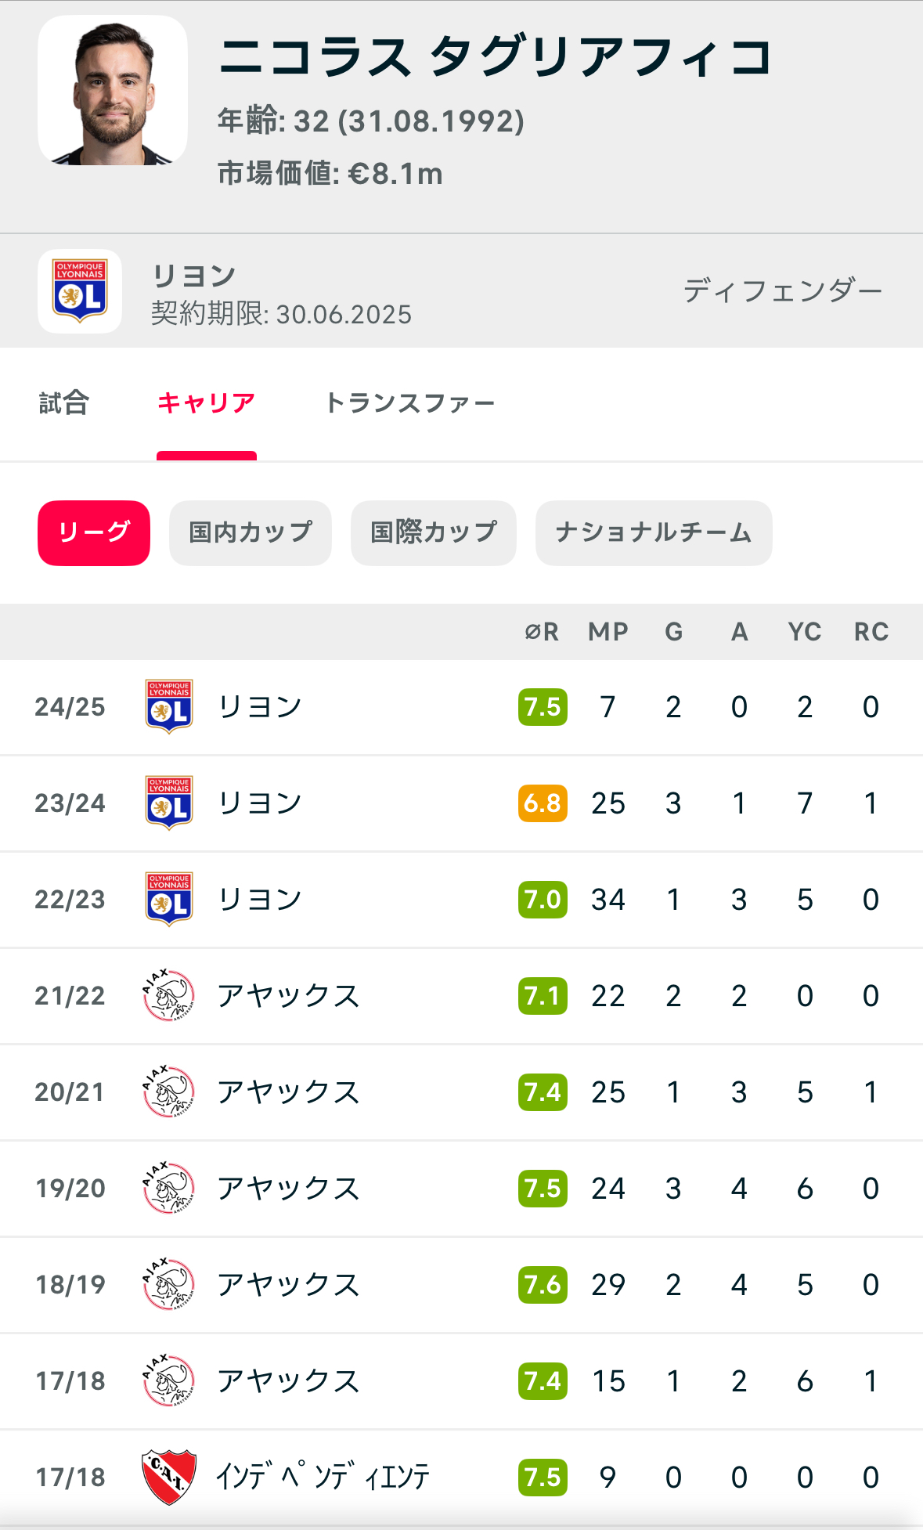The height and width of the screenshot is (1530, 923).
Task: Switch to the トランスファー tab
Action: [x=409, y=403]
